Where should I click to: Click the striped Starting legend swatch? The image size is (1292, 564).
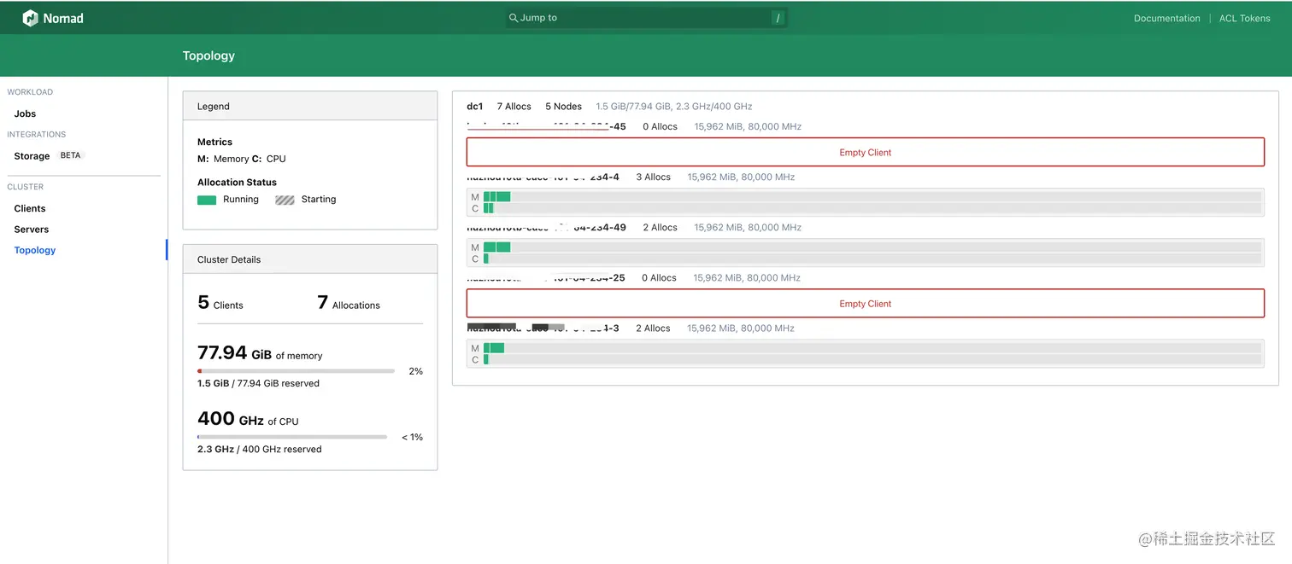tap(285, 200)
